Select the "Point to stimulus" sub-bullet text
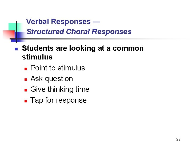The height and width of the screenshot is (144, 192). [58, 68]
